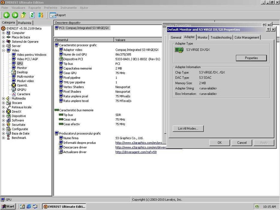Switch to the General tab in Properties

click(x=176, y=37)
